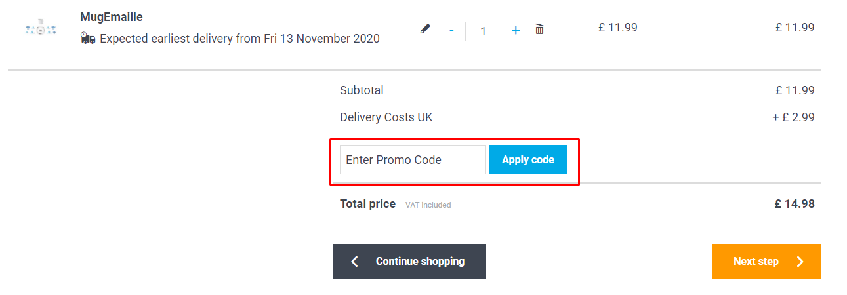
Task: Click the Delivery Costs UK label
Action: point(386,117)
